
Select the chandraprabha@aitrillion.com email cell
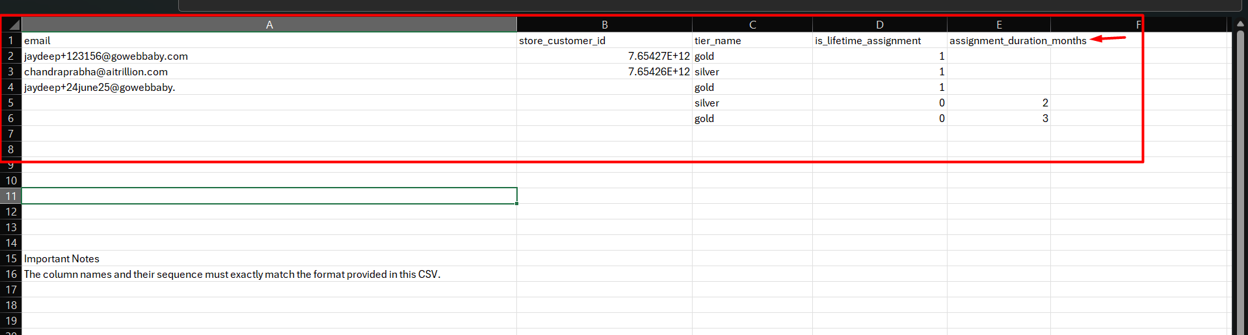[x=269, y=71]
